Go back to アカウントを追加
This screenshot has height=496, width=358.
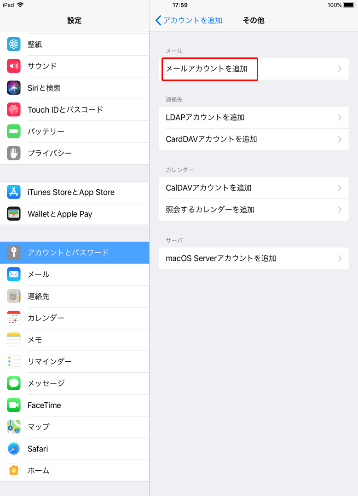click(x=189, y=20)
